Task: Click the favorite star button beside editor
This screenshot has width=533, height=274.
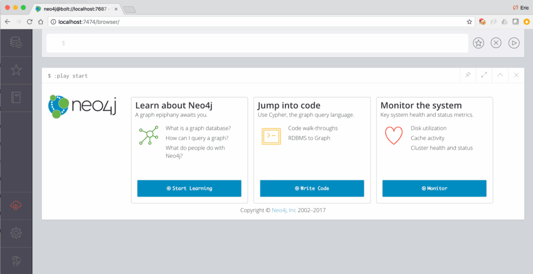Action: pos(478,43)
